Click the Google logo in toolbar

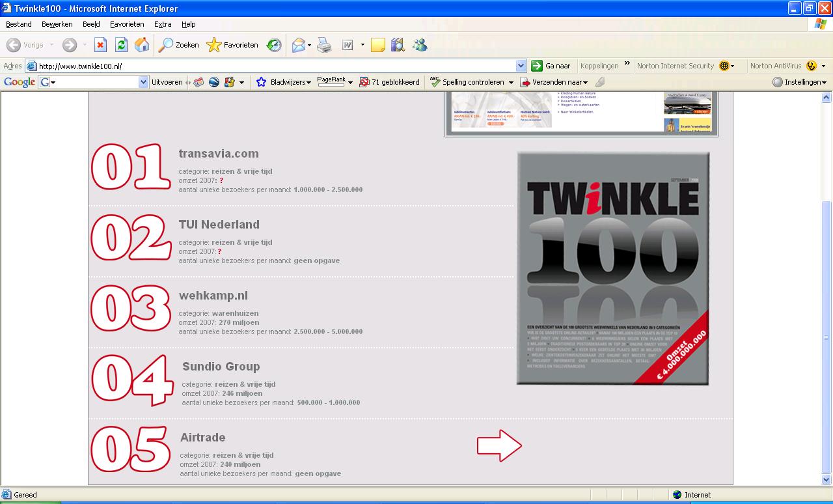click(19, 82)
